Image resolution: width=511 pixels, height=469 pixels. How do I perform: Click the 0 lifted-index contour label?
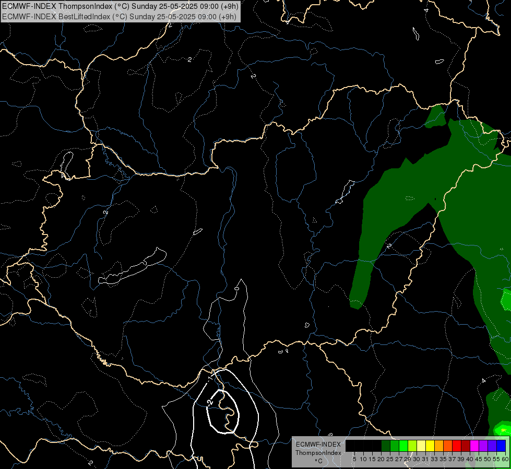tap(237, 288)
